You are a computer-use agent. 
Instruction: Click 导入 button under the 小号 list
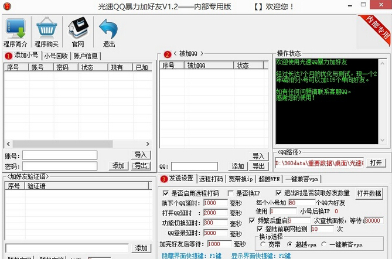[141, 155]
